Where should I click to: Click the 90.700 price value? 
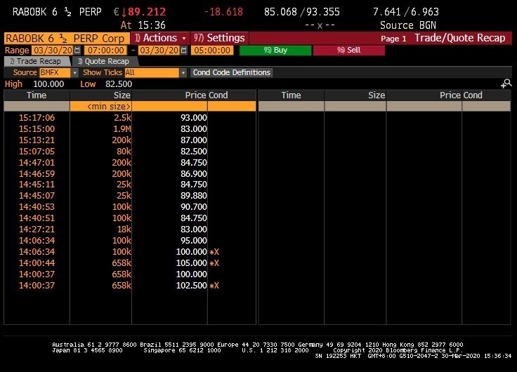pyautogui.click(x=194, y=206)
